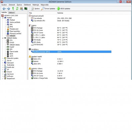Open Driver Updates from the toolbar
Image resolution: width=132 pixels, height=133 pixels.
48,9
